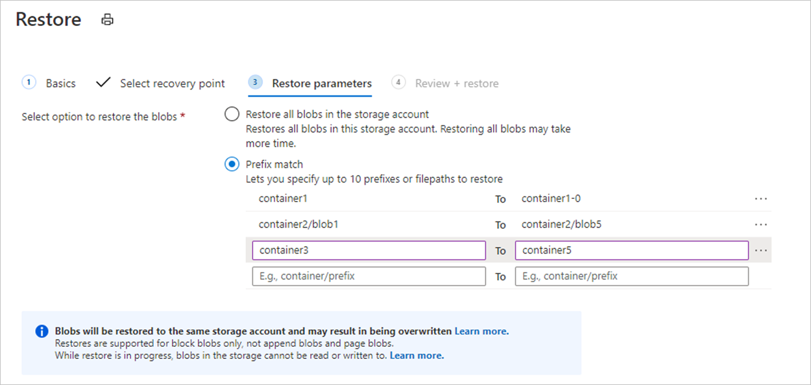The image size is (811, 385).
Task: Click the info icon in the blue notification banner
Action: click(x=40, y=331)
